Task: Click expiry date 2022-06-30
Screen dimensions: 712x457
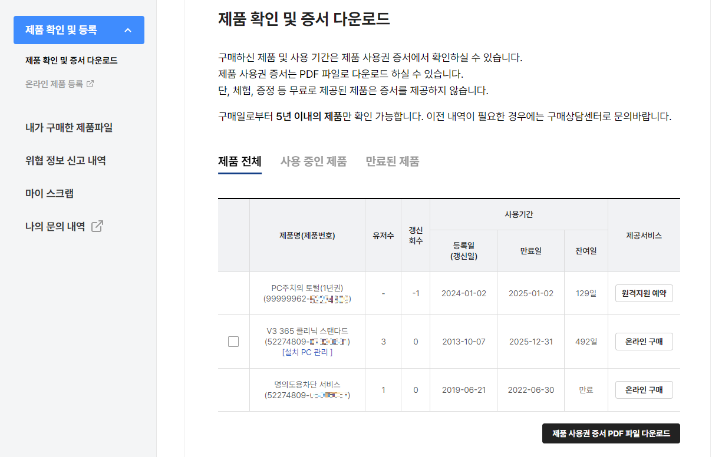Action: 531,390
